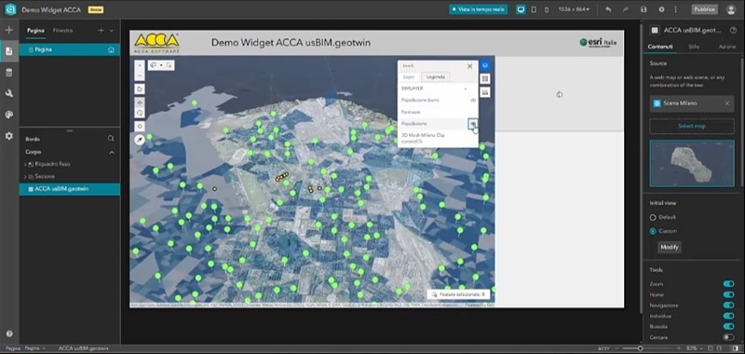Toggle visibility of Popolazione barre layer
Viewport: 745px width, 354px height.
pos(473,101)
